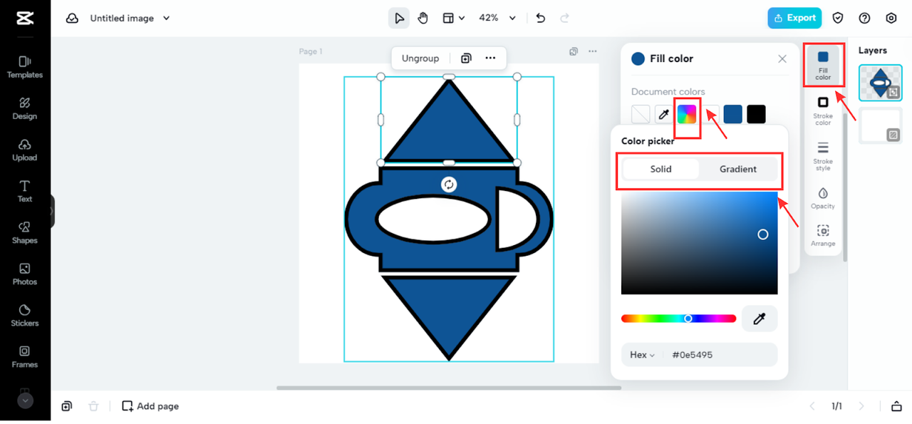Go to the previous page arrow

(812, 406)
